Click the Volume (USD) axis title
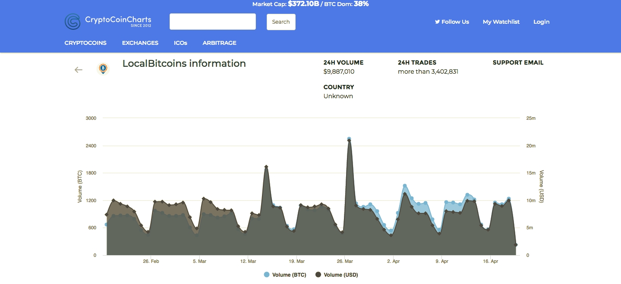 click(x=542, y=187)
